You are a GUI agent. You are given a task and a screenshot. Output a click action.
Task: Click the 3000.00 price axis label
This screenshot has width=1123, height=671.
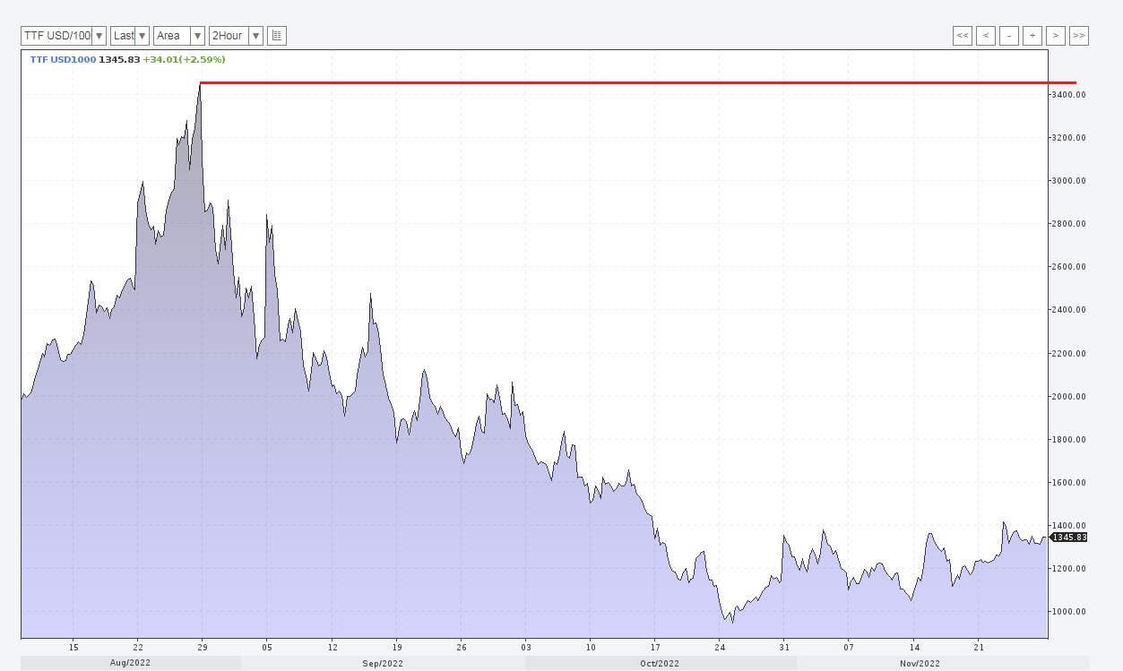pos(1068,181)
